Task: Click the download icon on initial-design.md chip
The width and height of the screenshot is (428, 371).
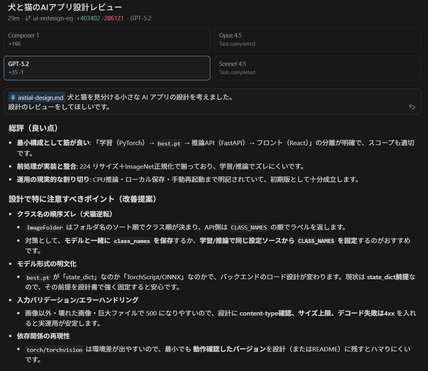Action: pyautogui.click(x=13, y=97)
